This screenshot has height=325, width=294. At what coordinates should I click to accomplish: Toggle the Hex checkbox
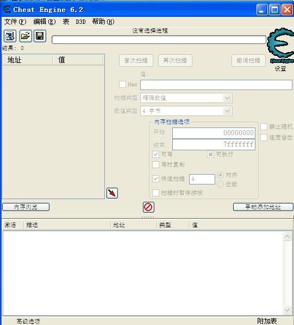pos(122,84)
